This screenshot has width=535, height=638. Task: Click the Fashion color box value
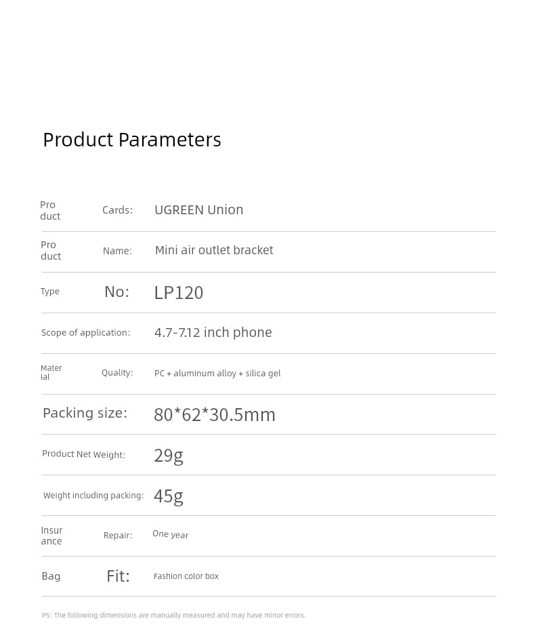(186, 576)
